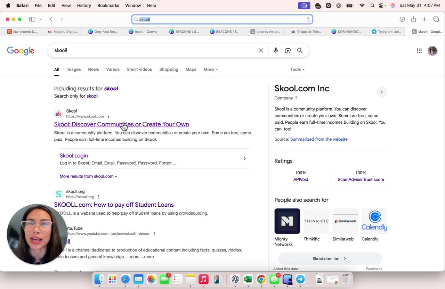Viewport: 445px width, 289px height.
Task: Open more options beside Company label
Action: 296,98
